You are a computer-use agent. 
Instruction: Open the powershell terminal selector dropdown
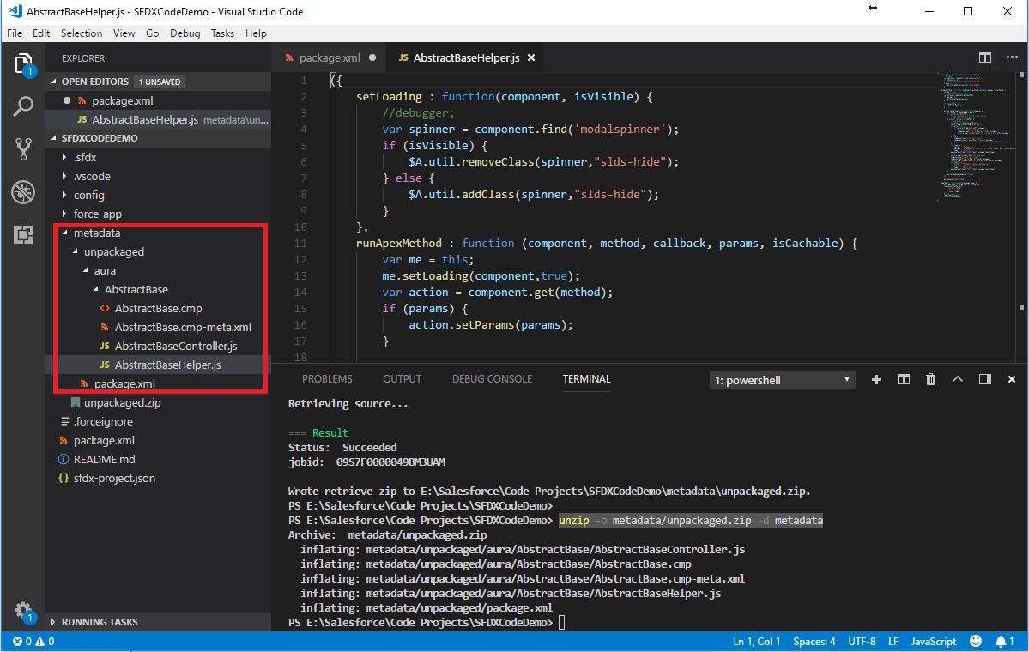782,380
